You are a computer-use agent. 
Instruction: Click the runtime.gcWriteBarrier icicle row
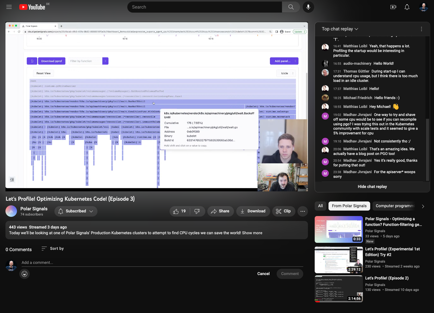(x=163, y=86)
